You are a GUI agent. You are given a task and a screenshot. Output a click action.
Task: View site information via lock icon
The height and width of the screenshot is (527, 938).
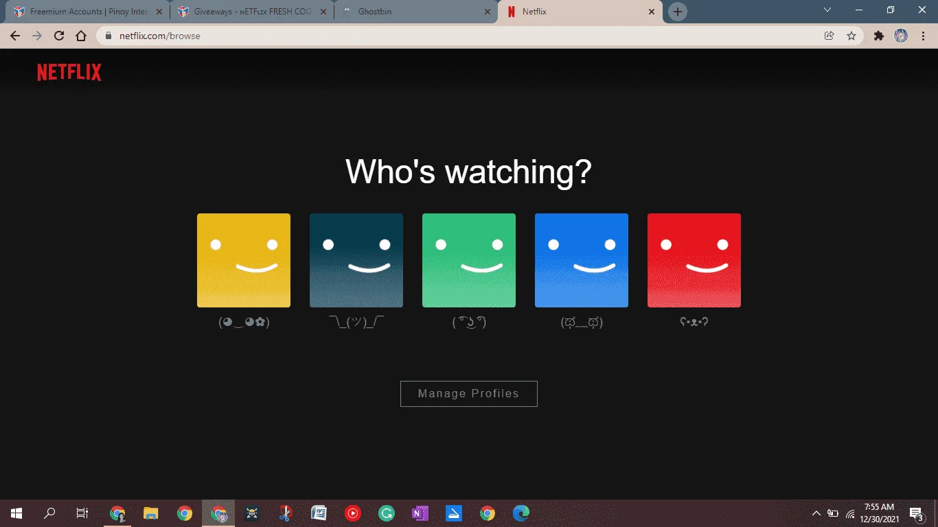[108, 36]
